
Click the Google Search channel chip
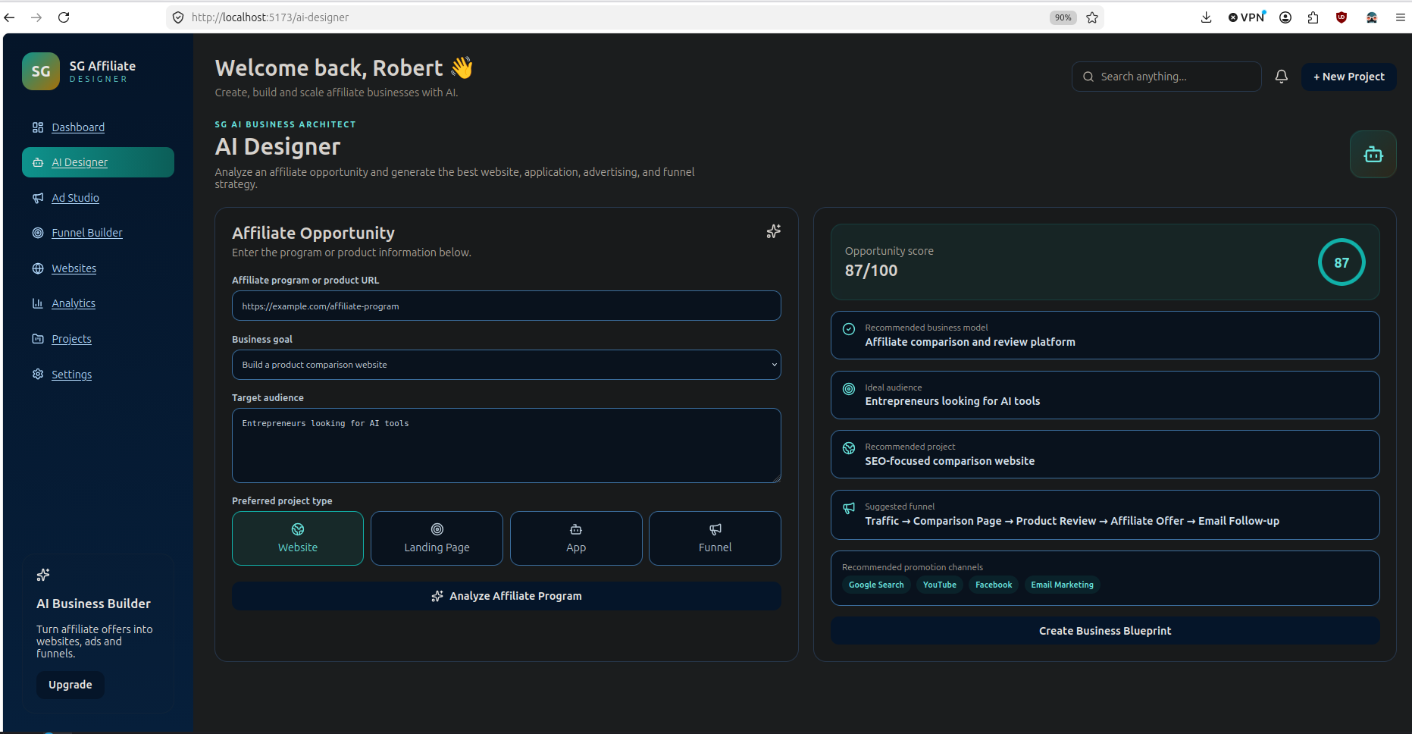coord(876,585)
